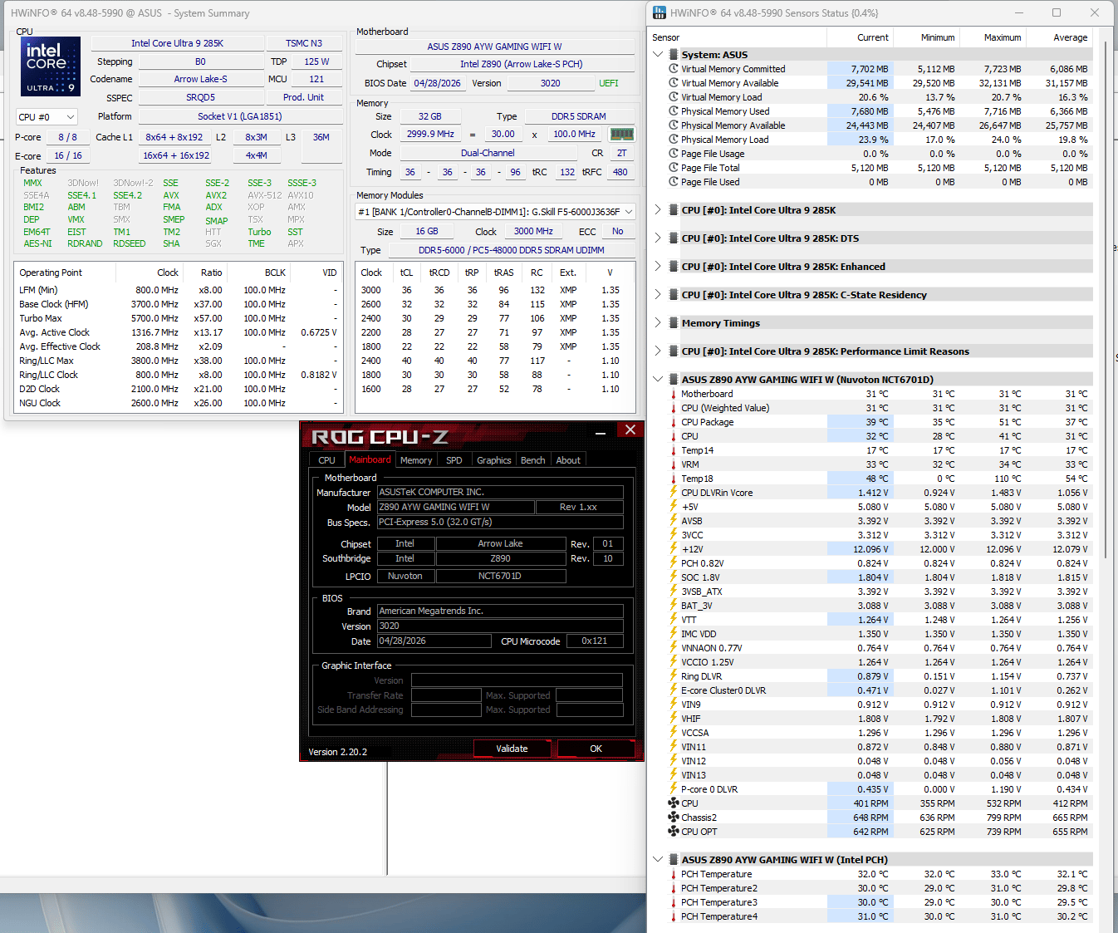Click the lightning icon beside IMC VDD
1118x933 pixels.
point(674,634)
